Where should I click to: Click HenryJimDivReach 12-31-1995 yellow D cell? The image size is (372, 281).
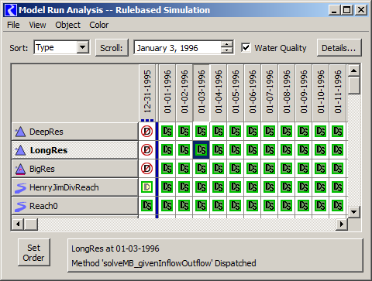[x=147, y=187]
